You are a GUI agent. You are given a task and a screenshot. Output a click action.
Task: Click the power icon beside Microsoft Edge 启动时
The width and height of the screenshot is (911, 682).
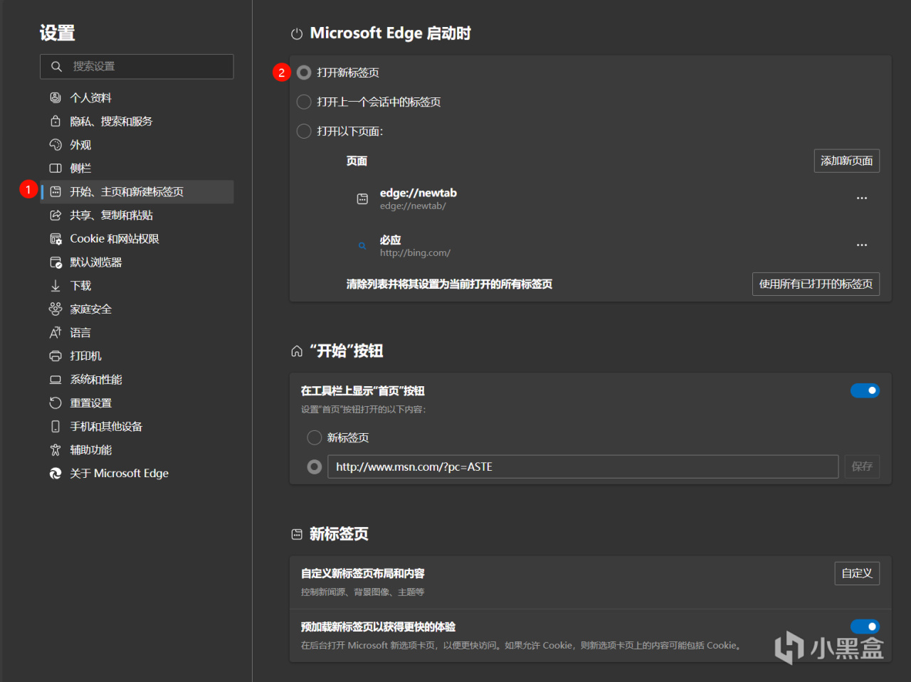pyautogui.click(x=297, y=33)
